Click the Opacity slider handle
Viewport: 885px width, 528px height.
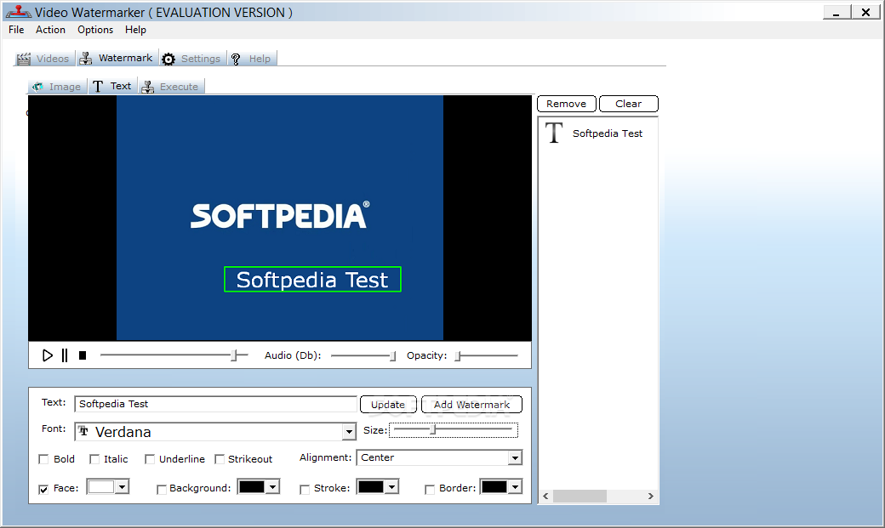point(459,356)
